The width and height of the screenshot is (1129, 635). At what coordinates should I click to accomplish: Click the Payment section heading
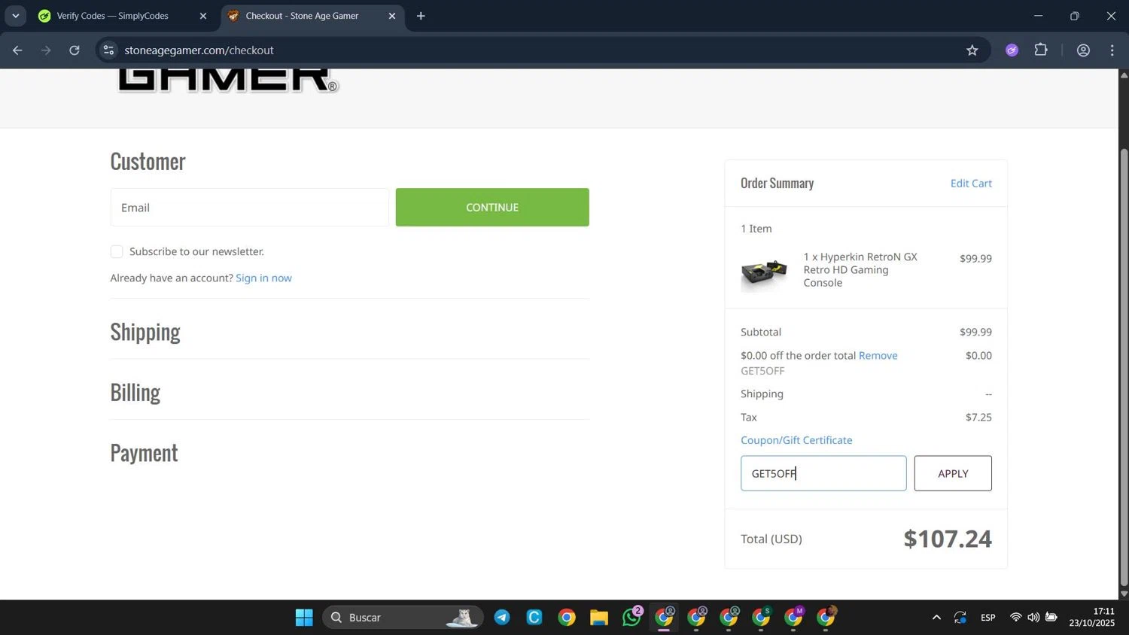(144, 453)
